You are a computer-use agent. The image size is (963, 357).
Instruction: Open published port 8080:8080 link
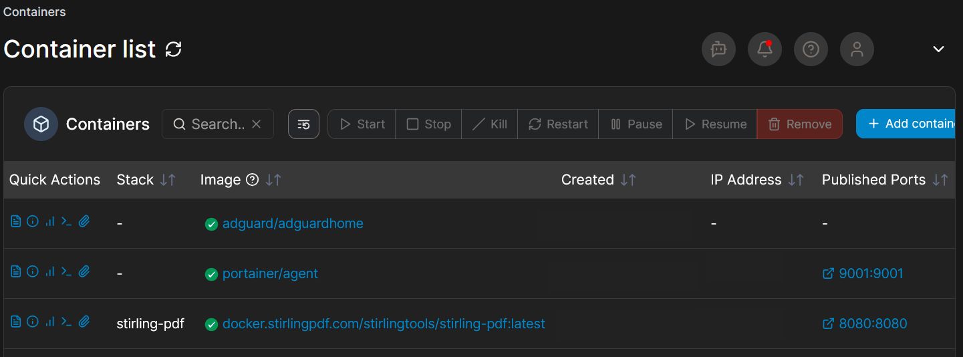(865, 324)
